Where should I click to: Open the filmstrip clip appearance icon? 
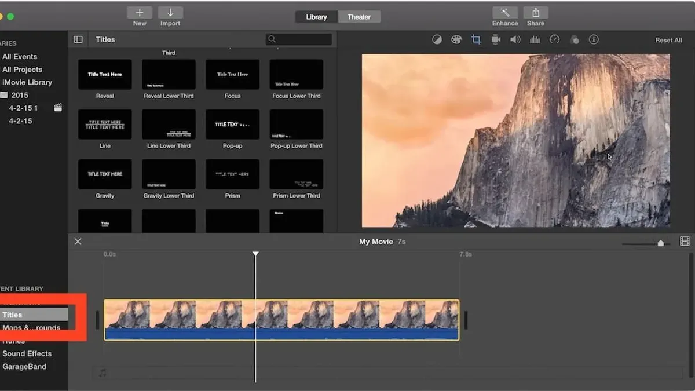click(x=685, y=242)
